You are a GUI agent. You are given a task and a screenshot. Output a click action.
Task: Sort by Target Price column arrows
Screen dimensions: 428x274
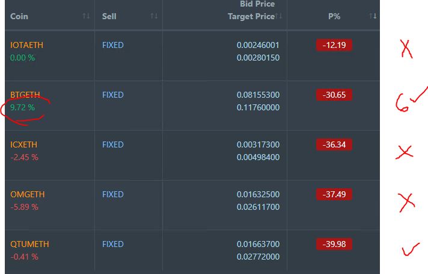coord(279,16)
